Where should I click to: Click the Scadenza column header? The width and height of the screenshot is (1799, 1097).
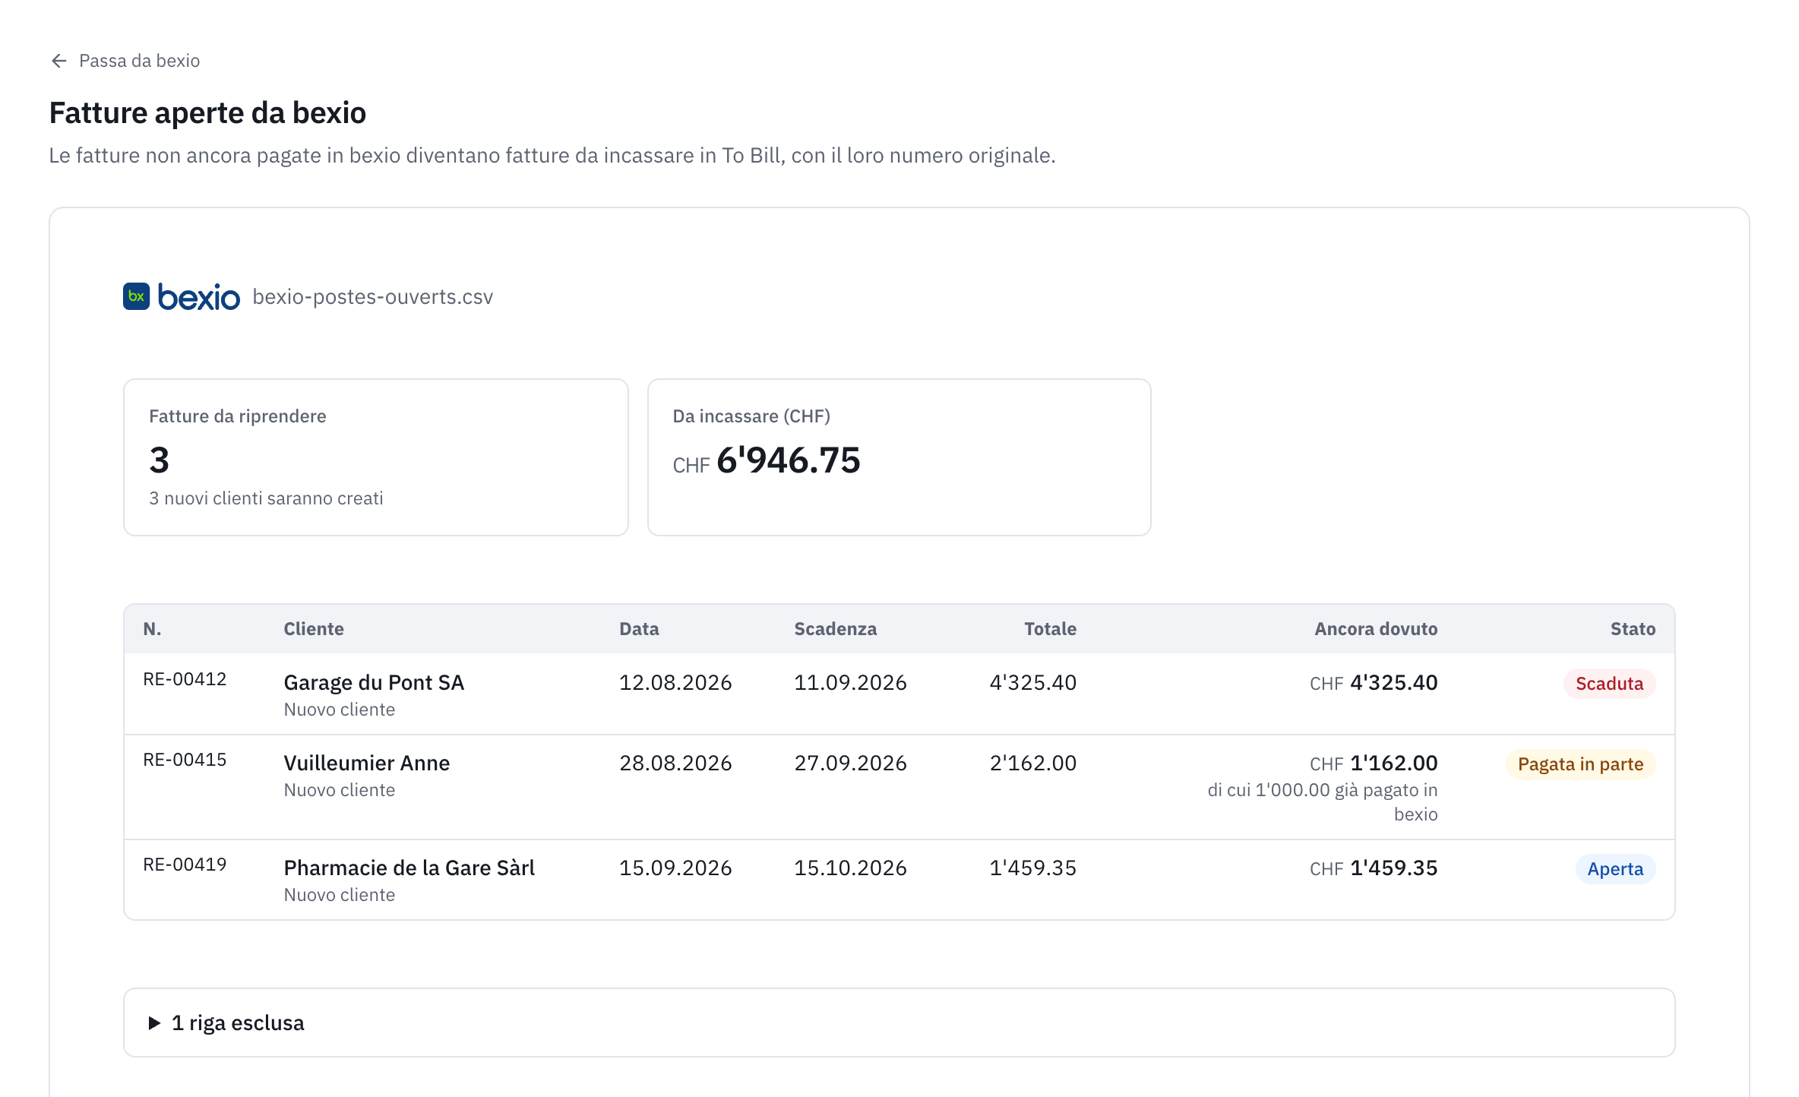click(x=836, y=629)
